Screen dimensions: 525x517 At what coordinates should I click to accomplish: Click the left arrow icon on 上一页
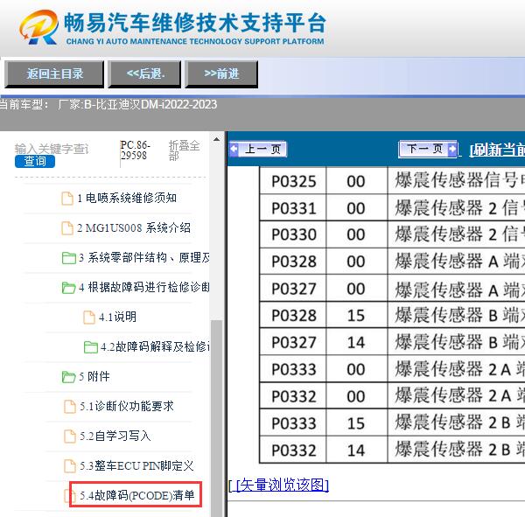tap(234, 149)
